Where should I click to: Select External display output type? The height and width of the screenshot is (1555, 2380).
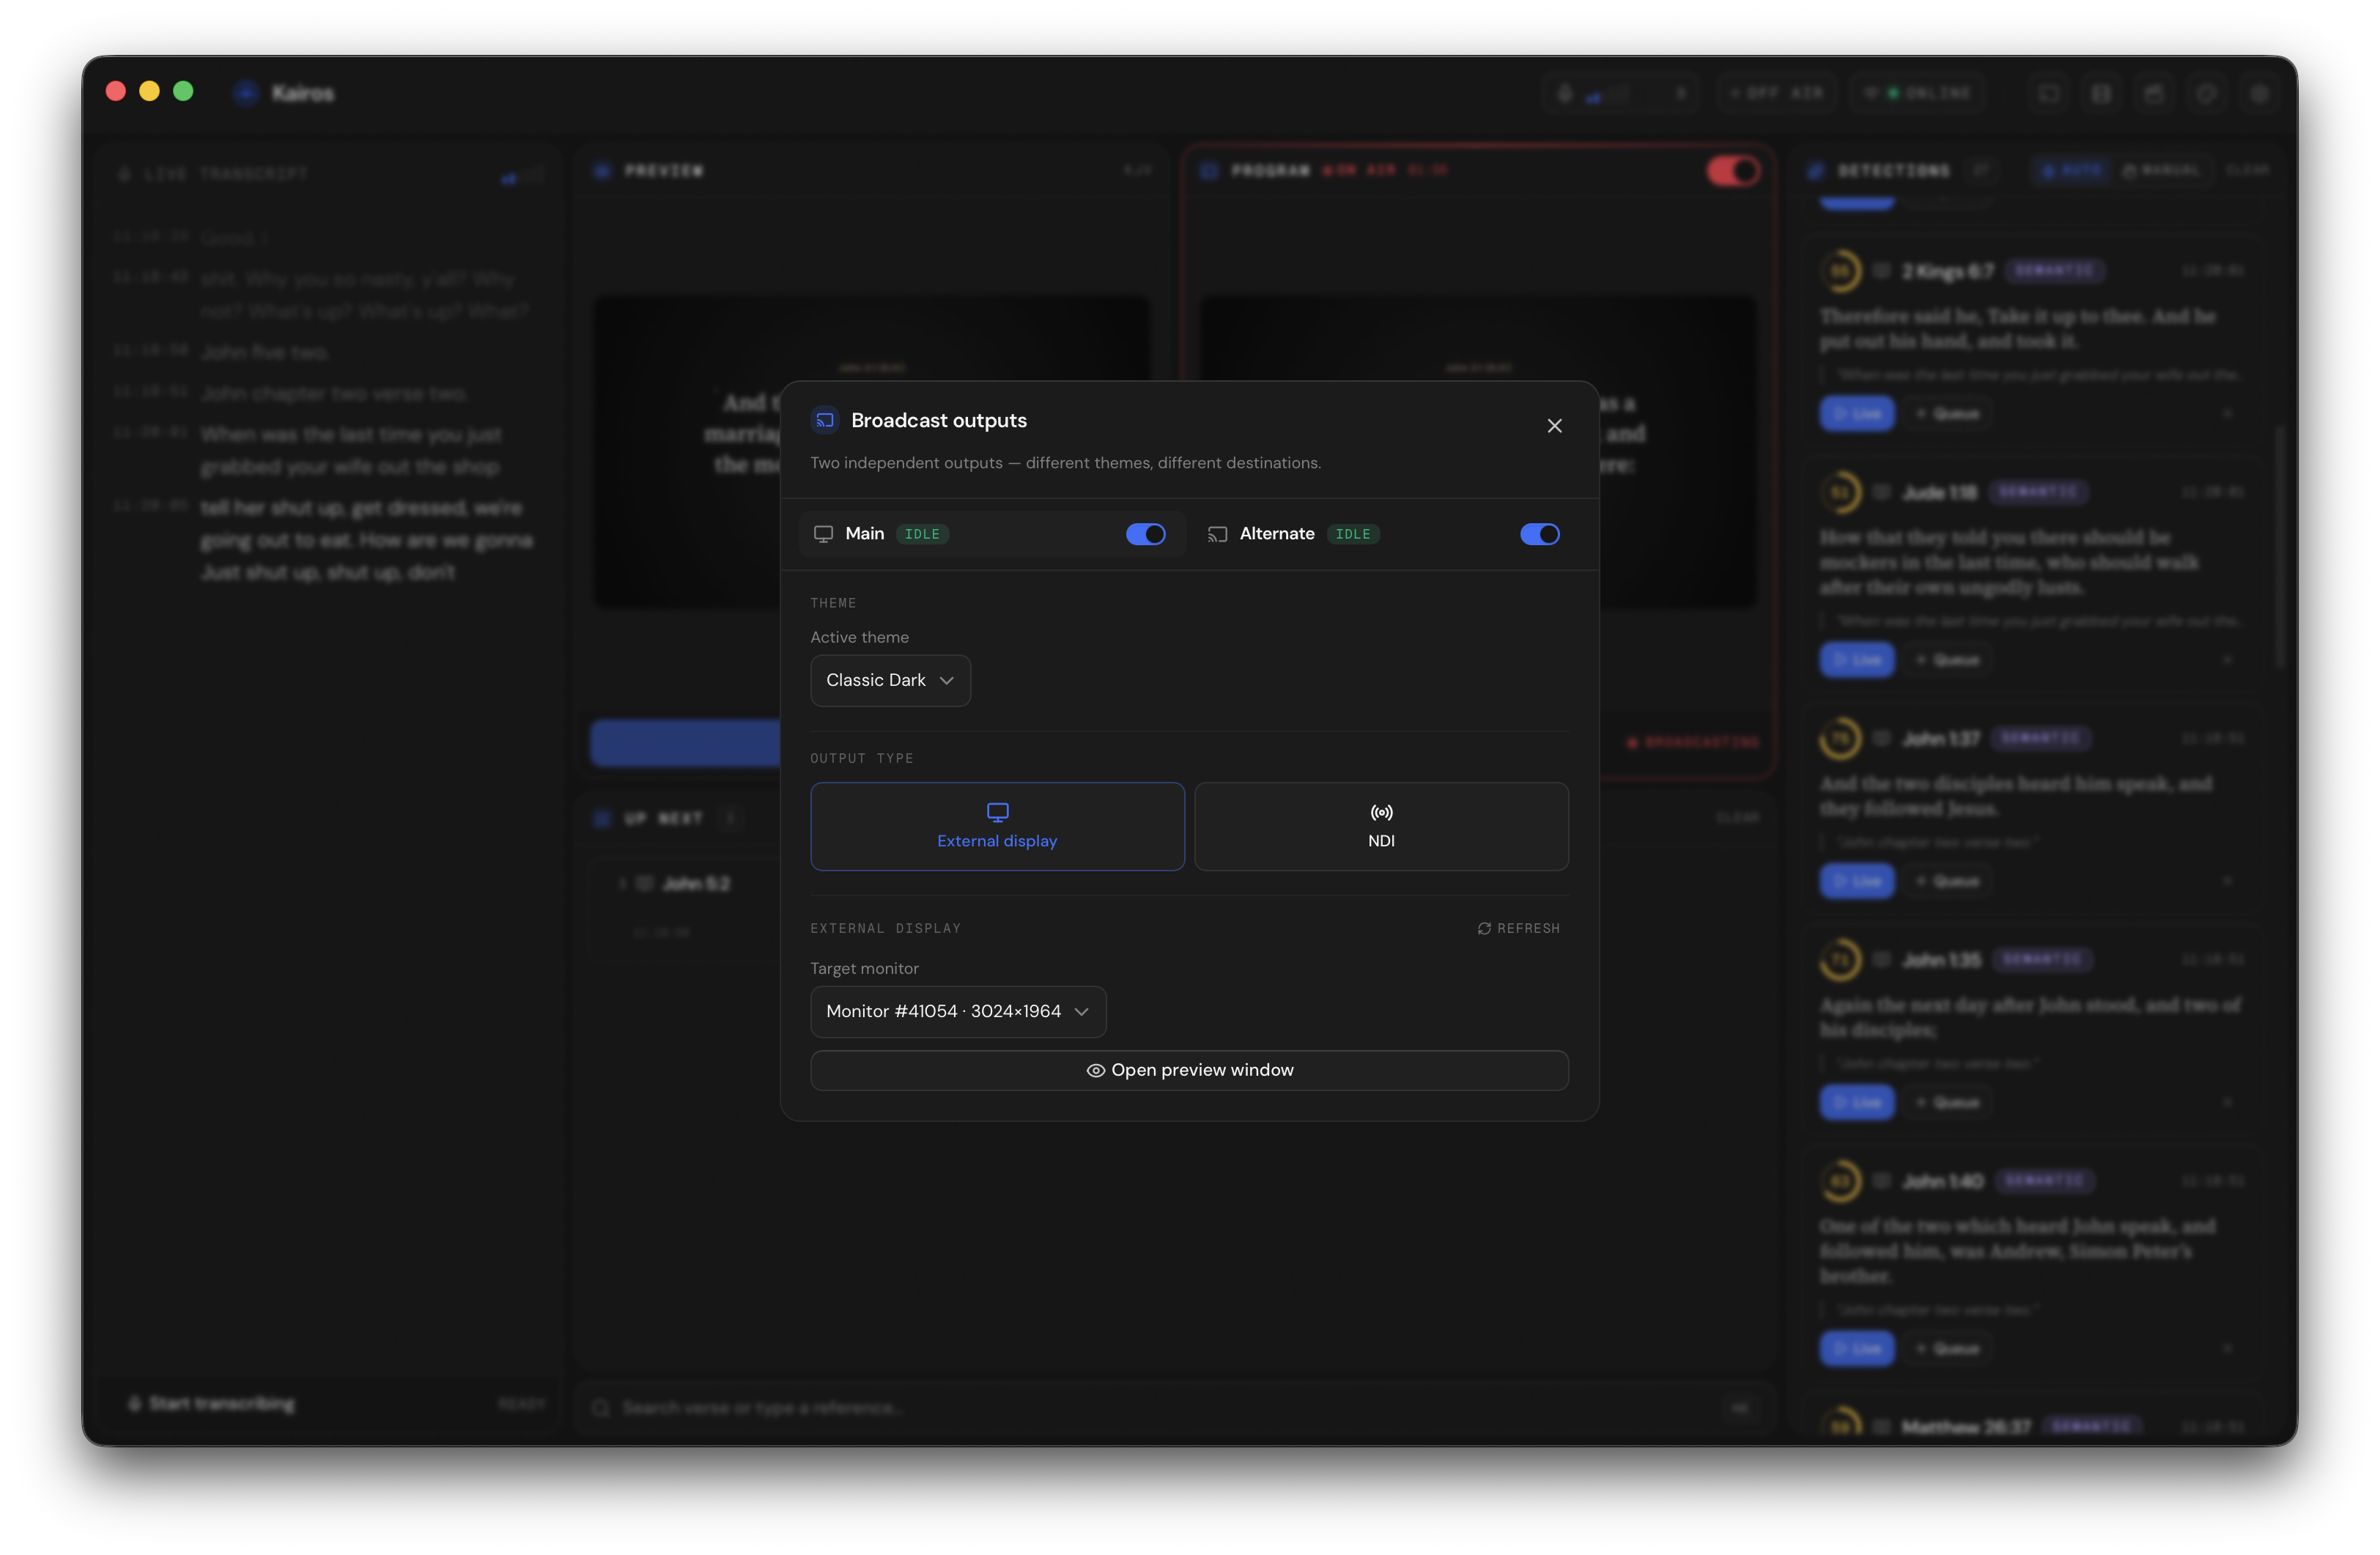(997, 826)
